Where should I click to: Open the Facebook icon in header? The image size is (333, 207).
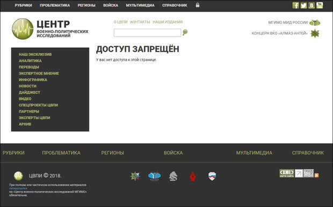(x=295, y=5)
